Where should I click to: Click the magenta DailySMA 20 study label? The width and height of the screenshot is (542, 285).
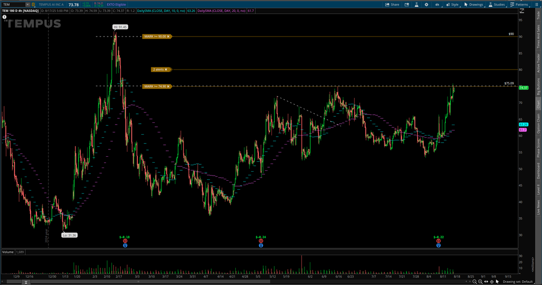[x=222, y=11]
